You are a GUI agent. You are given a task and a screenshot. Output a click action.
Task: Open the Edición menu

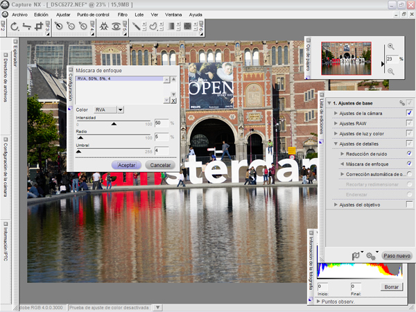coord(41,15)
